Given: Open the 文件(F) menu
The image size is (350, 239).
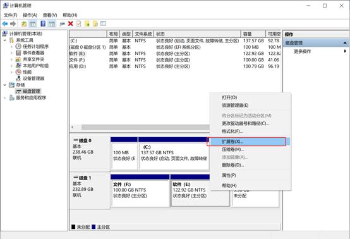Looking at the screenshot, I should pos(11,15).
